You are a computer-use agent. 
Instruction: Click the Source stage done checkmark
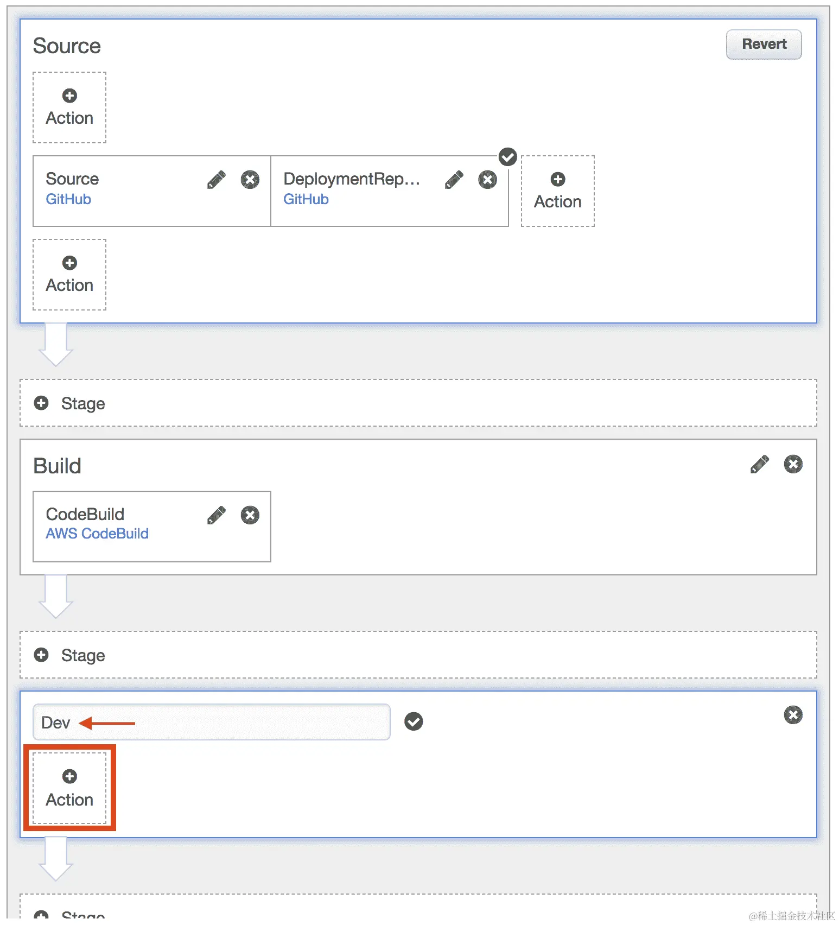click(507, 157)
